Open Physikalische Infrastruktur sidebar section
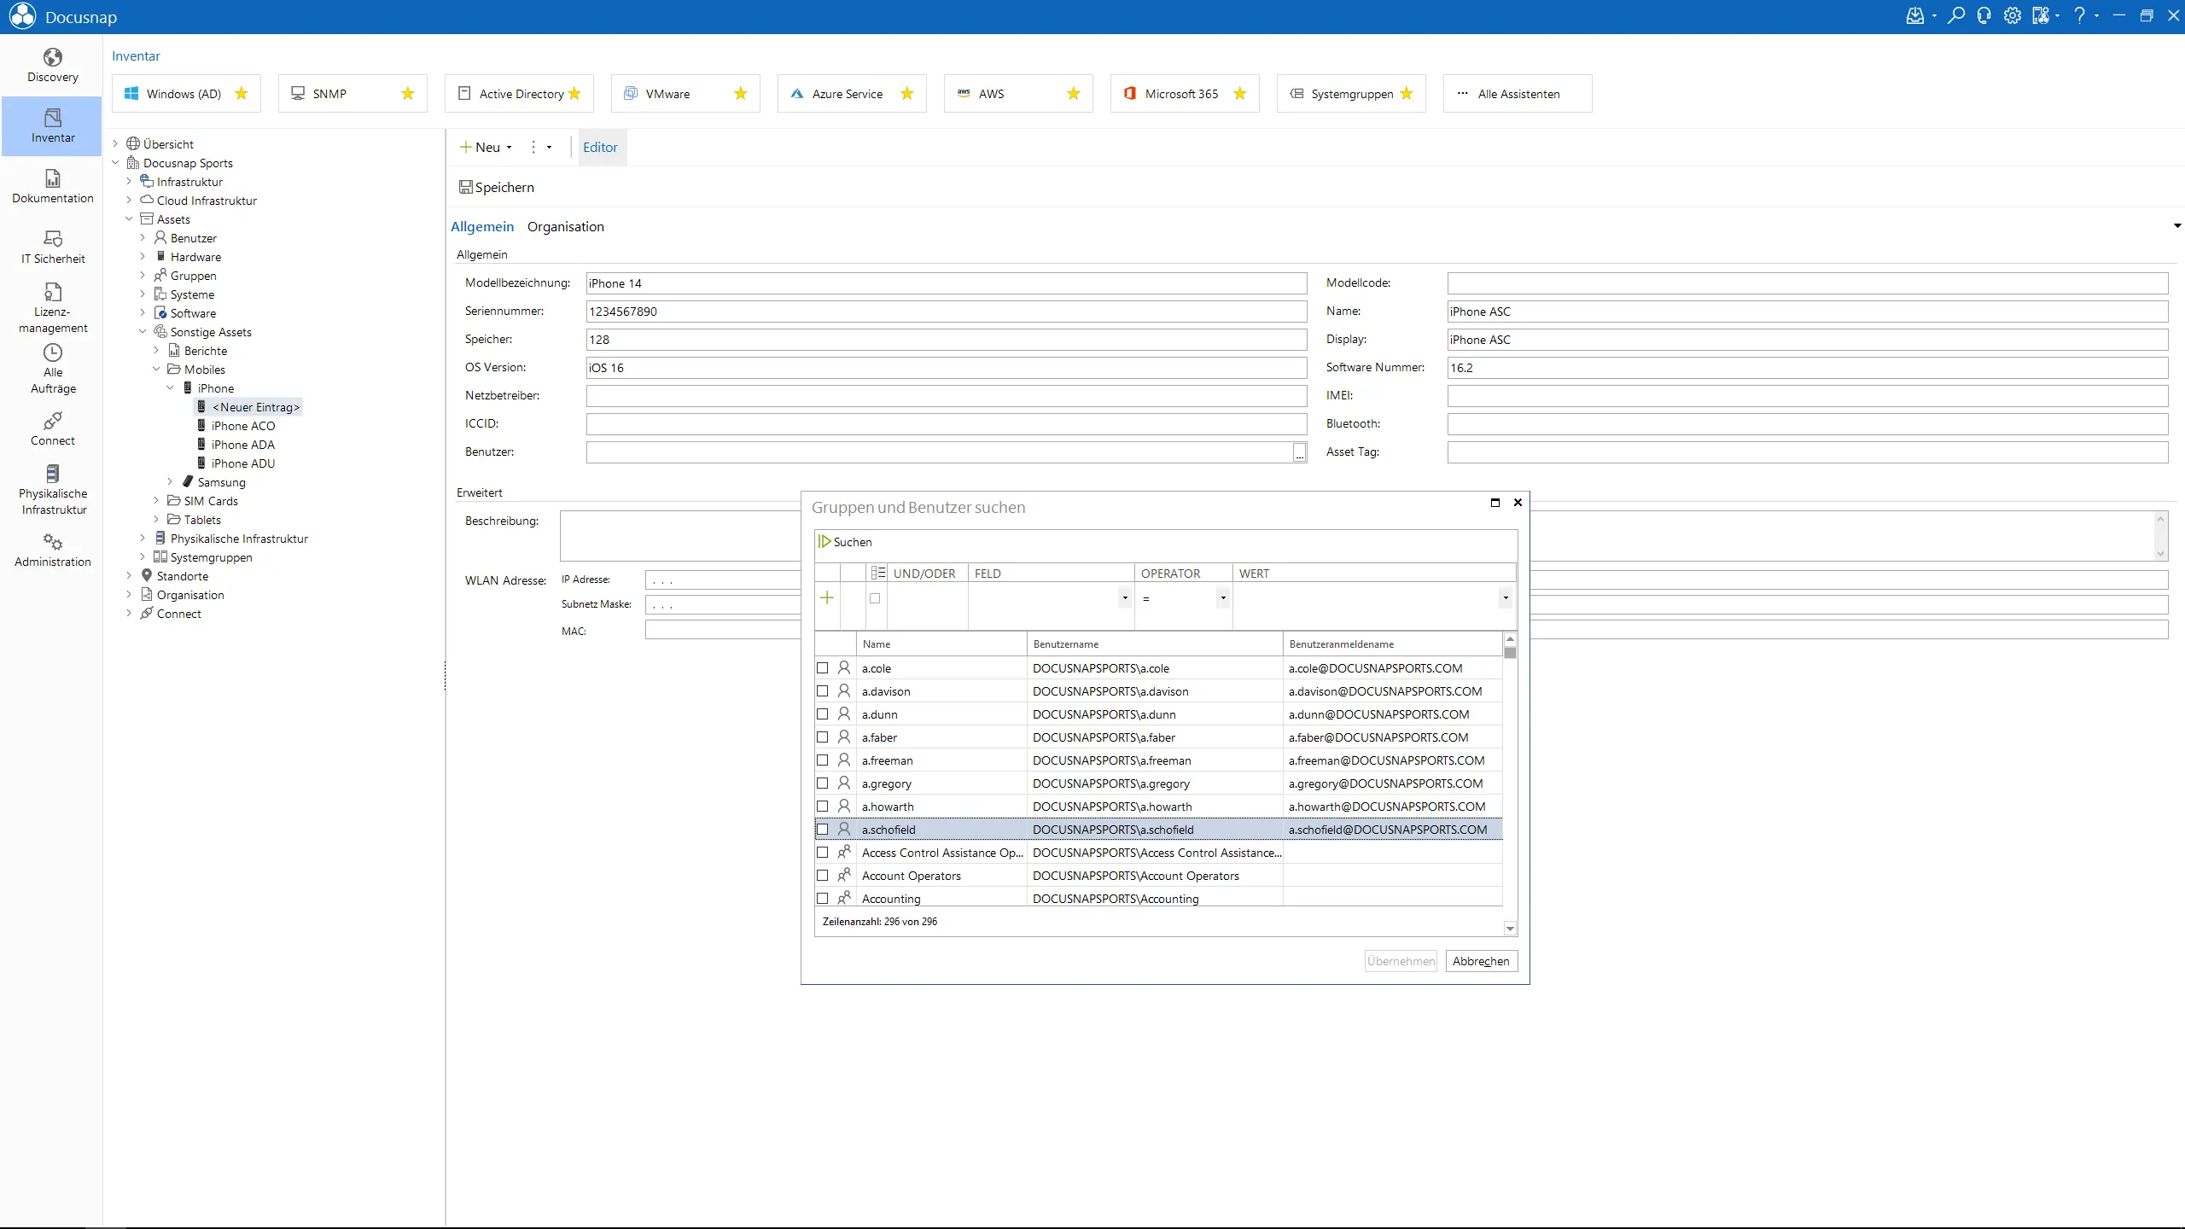 (52, 490)
